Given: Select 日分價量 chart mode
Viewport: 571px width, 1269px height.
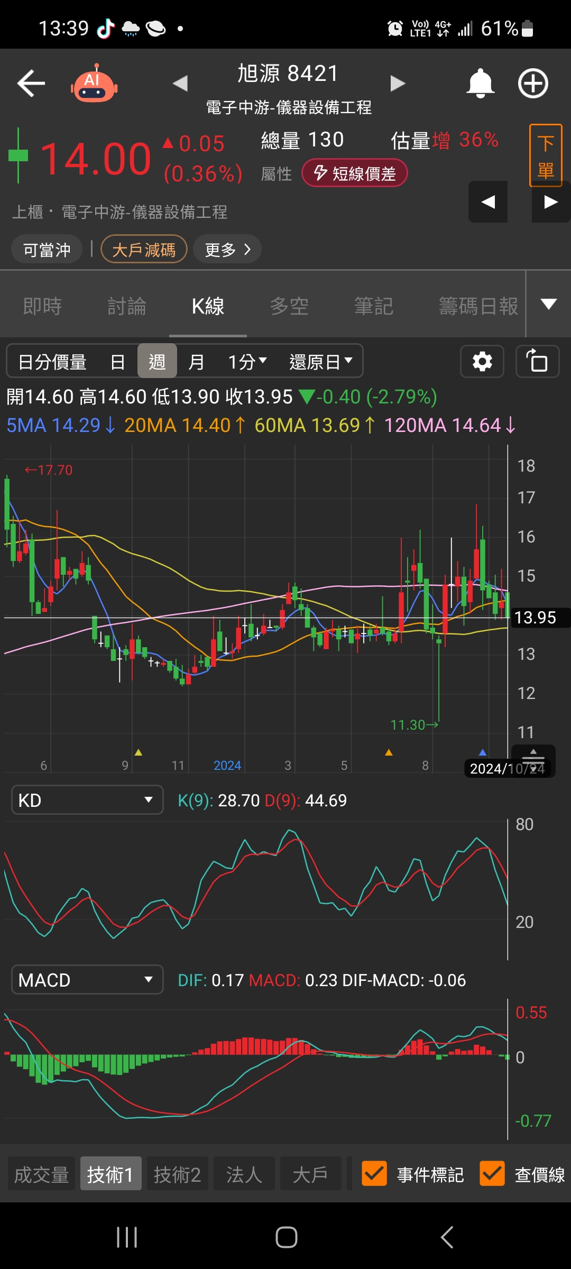Looking at the screenshot, I should click(52, 362).
